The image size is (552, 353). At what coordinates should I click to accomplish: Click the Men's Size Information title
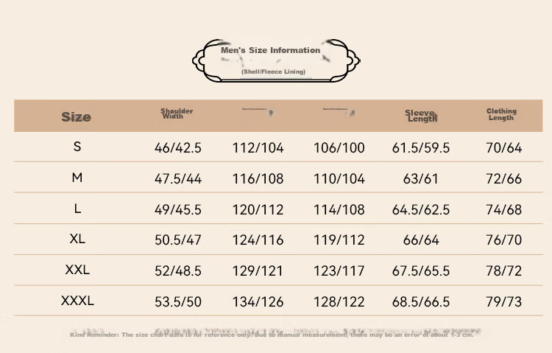click(270, 50)
